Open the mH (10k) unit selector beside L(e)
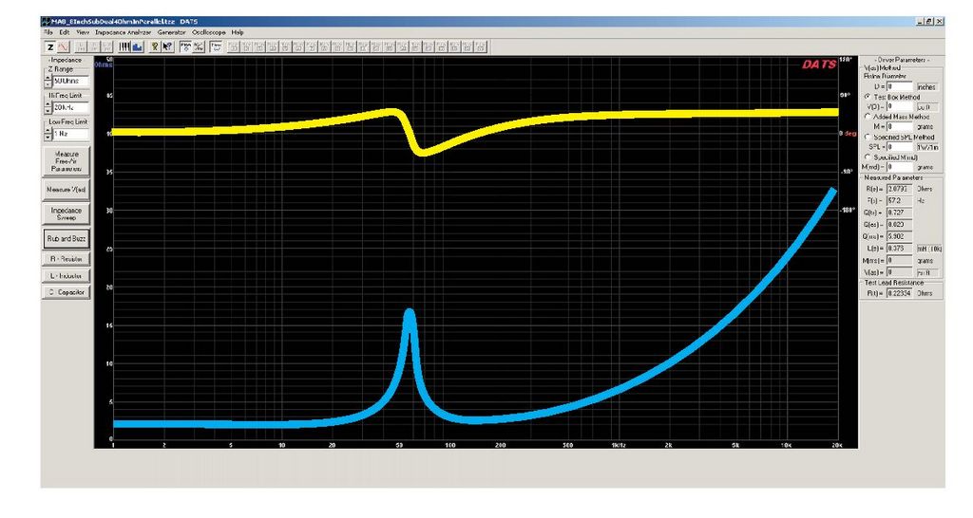Viewport: 973px width, 518px height. (x=929, y=249)
